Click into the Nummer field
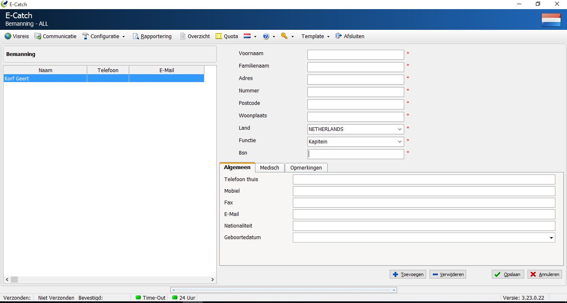Image resolution: width=567 pixels, height=303 pixels. click(356, 92)
